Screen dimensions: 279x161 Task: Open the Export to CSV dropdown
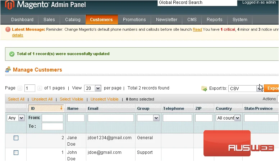point(246,88)
